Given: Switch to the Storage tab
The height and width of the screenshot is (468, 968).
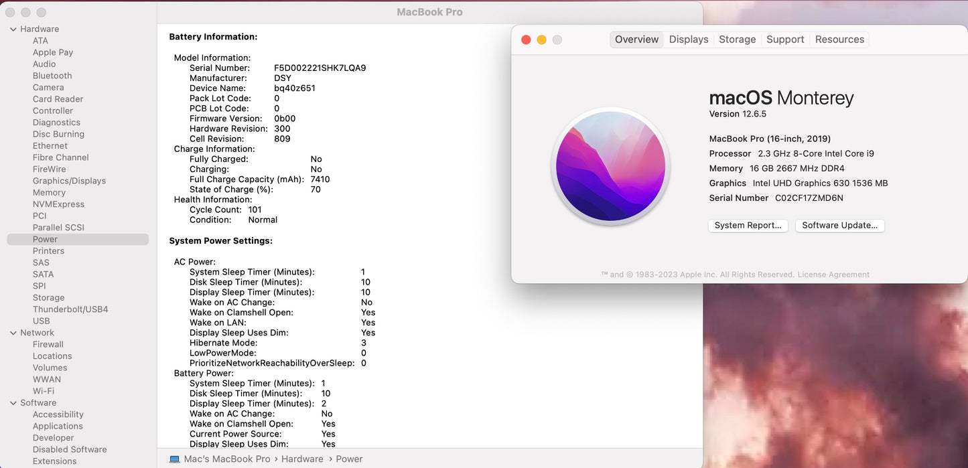Looking at the screenshot, I should pyautogui.click(x=737, y=39).
